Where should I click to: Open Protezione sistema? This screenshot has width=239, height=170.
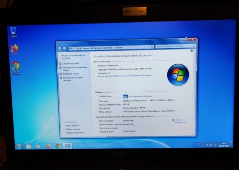71,74
